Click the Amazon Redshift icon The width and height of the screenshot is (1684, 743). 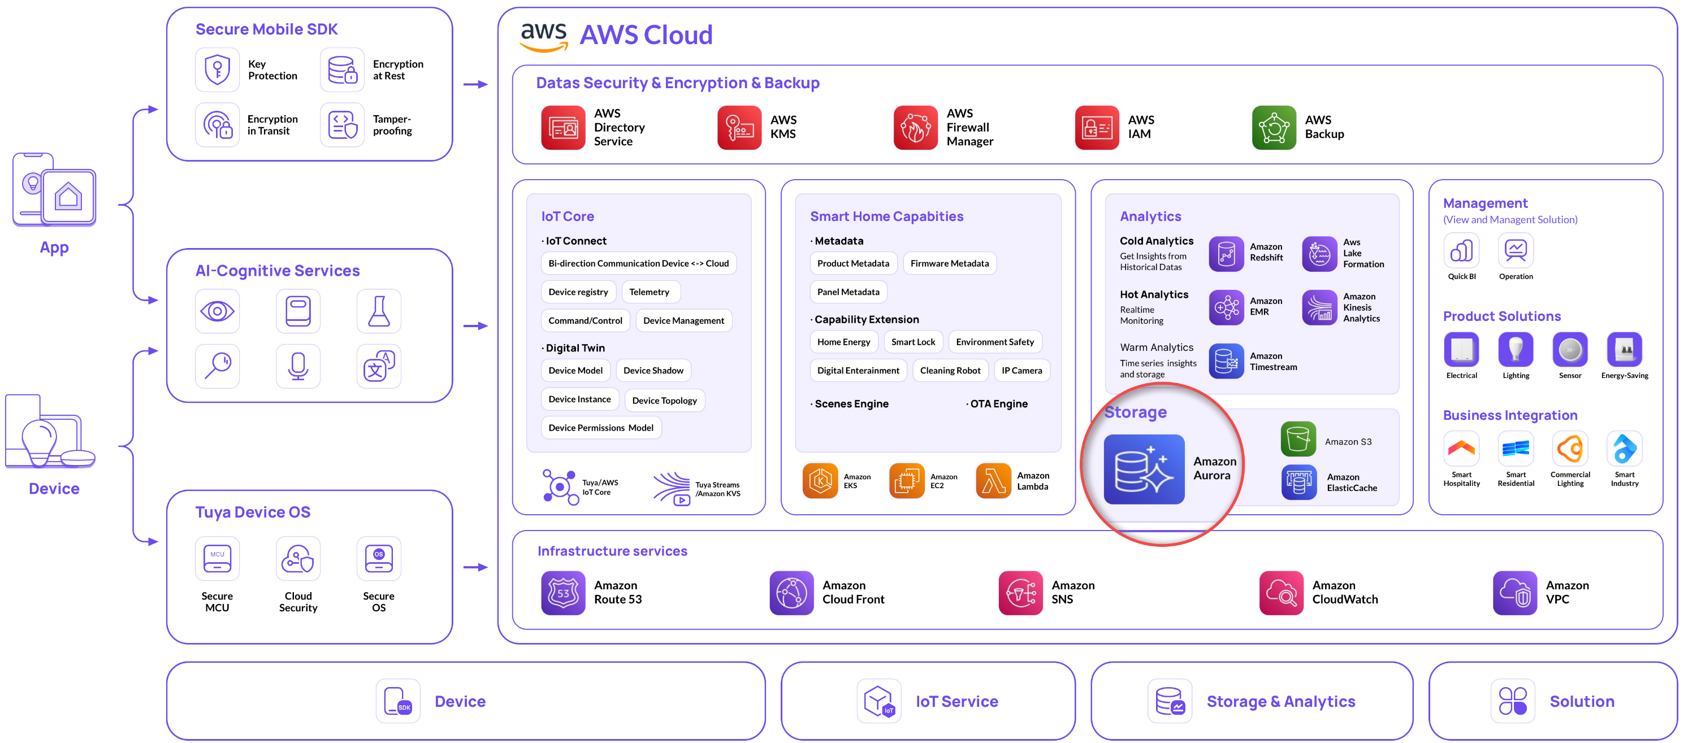click(x=1226, y=253)
